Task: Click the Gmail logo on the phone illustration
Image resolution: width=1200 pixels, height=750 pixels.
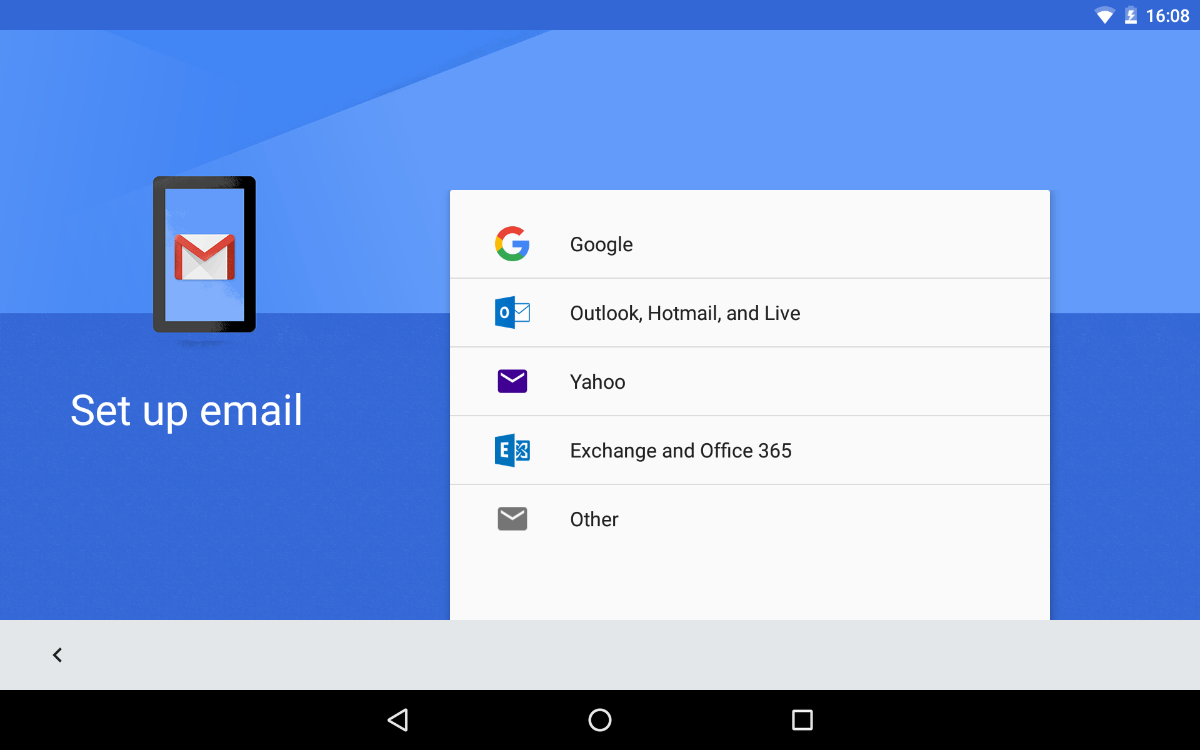Action: (204, 256)
